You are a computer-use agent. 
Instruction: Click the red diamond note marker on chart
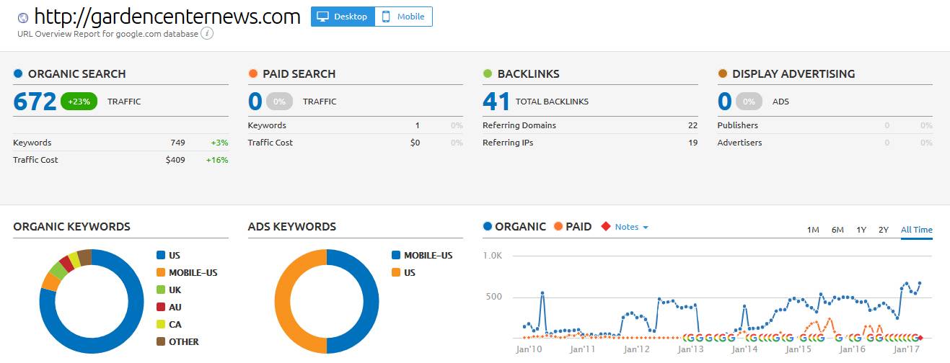coord(920,337)
